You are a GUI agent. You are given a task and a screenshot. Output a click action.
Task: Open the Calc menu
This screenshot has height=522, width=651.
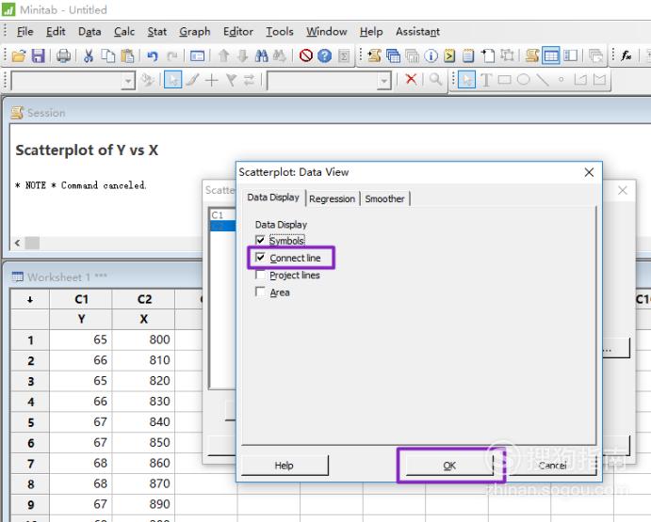124,32
